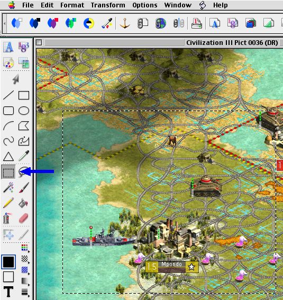Select the Polygon tool
This screenshot has height=300, width=283.
[24, 126]
